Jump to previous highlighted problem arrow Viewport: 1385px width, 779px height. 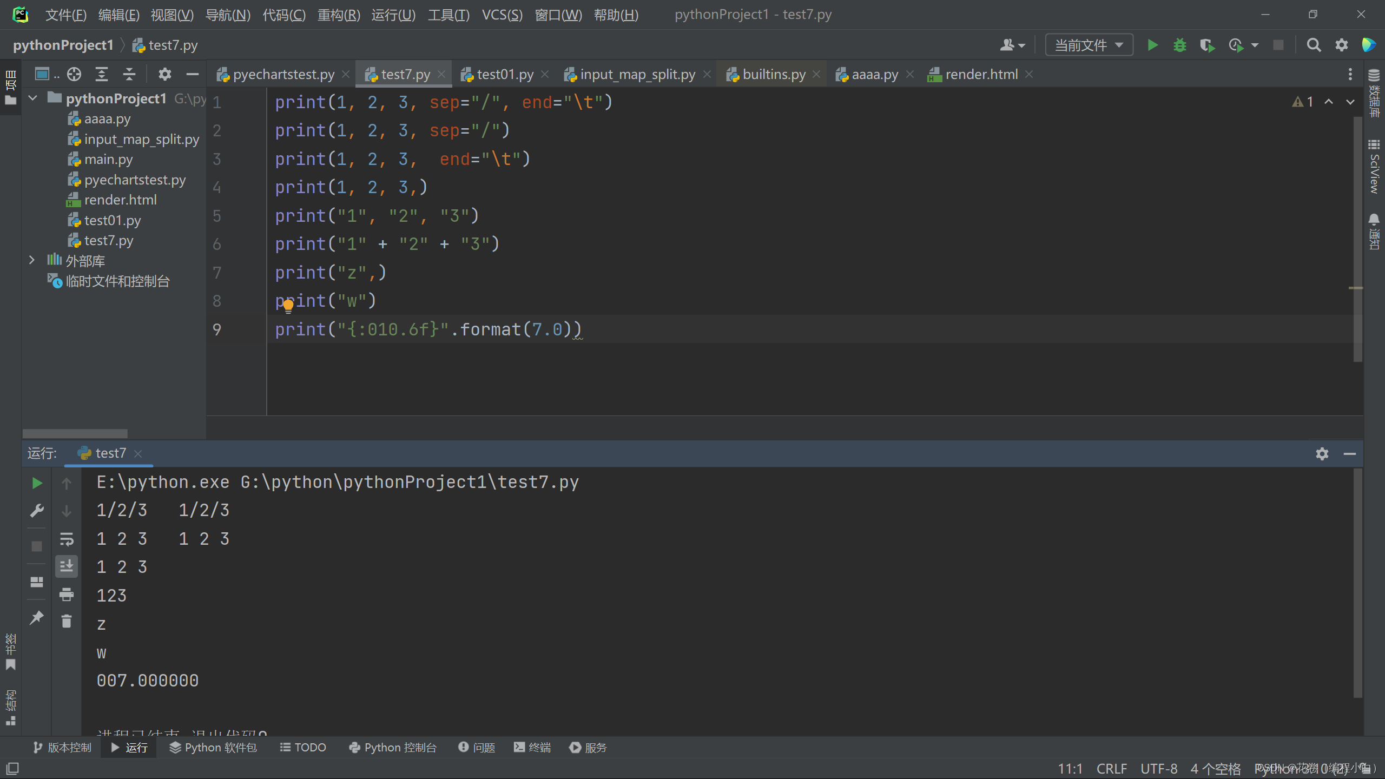(x=1329, y=102)
